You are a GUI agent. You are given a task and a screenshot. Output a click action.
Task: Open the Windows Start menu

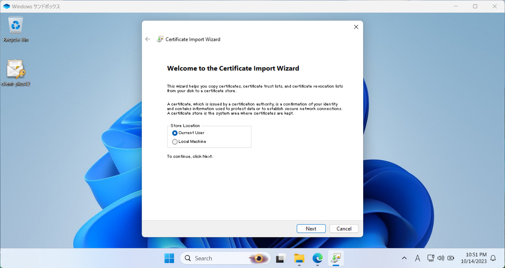[169, 258]
